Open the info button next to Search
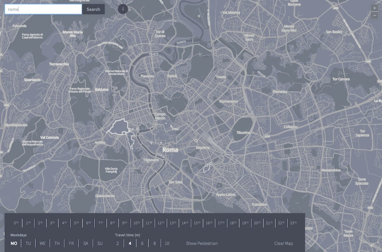The width and height of the screenshot is (382, 252). coord(123,9)
